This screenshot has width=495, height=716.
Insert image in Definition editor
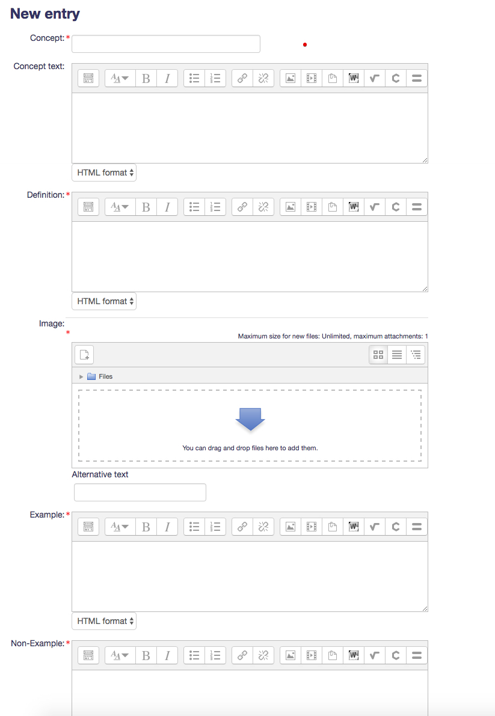point(291,207)
